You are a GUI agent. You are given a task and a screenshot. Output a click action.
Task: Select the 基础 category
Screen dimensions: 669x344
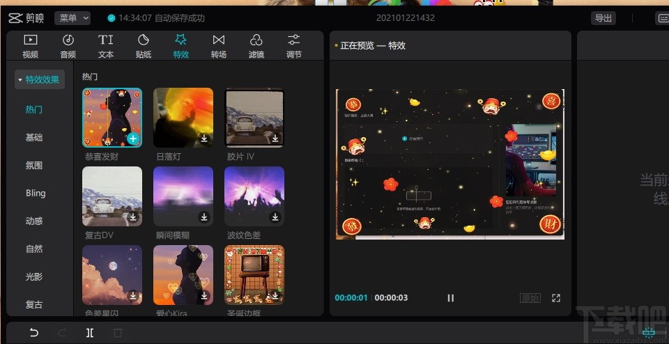pyautogui.click(x=34, y=137)
